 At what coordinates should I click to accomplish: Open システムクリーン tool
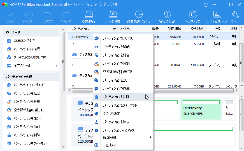coord(217,17)
